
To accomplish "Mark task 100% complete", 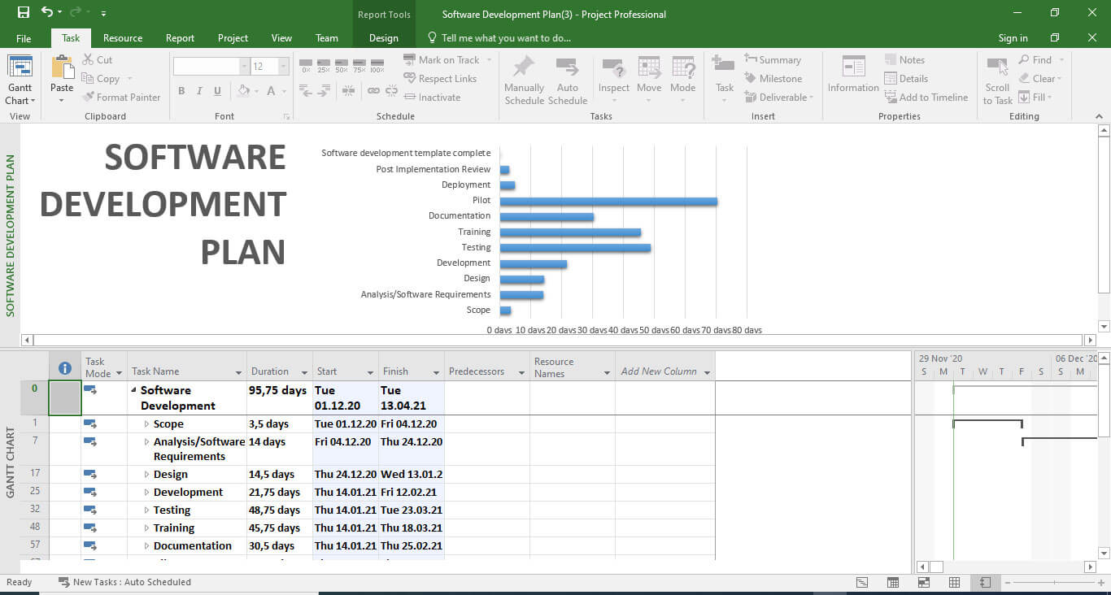I will 377,65.
